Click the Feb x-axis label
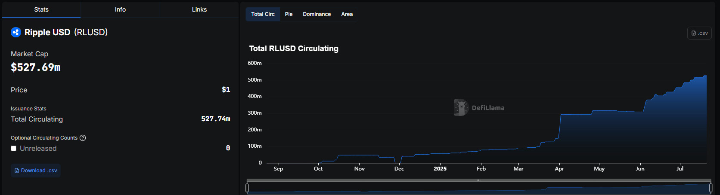 (x=481, y=169)
